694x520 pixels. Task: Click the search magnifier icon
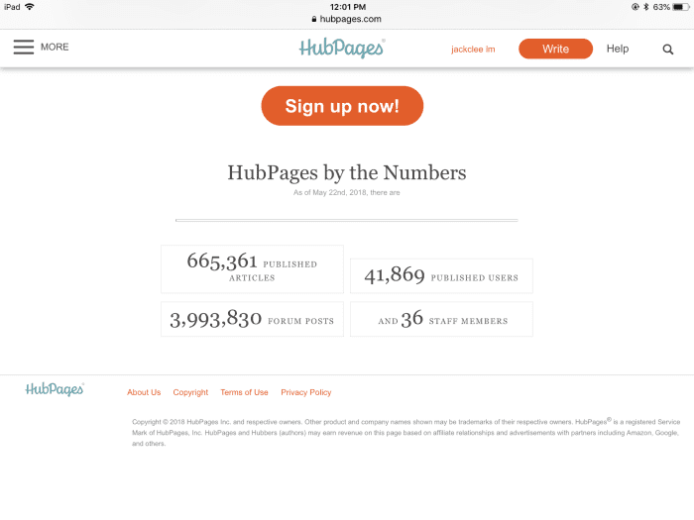[x=668, y=50]
